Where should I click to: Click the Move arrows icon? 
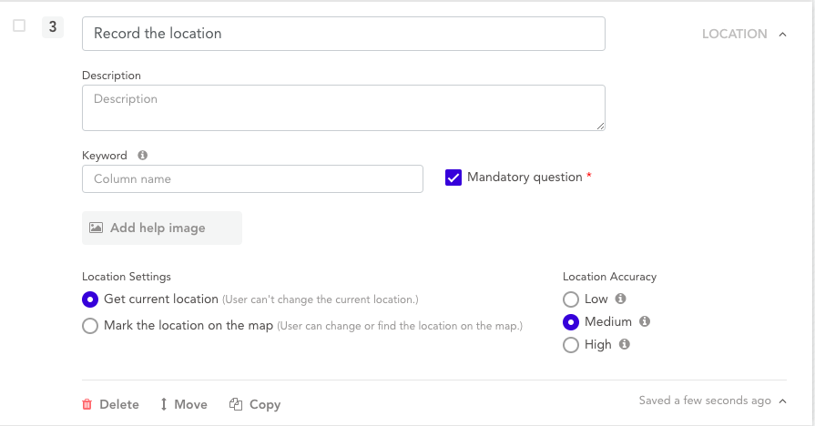(164, 404)
